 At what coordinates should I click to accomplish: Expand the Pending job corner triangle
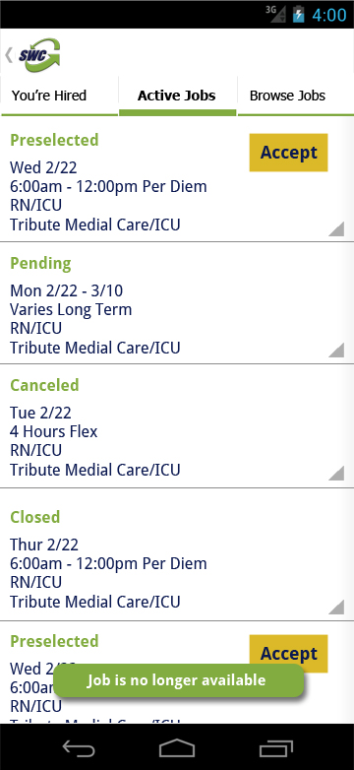(x=336, y=351)
